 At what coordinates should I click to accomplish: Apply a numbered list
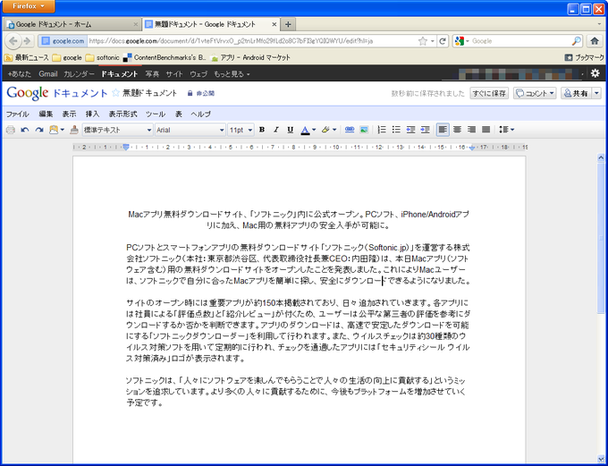pyautogui.click(x=382, y=130)
